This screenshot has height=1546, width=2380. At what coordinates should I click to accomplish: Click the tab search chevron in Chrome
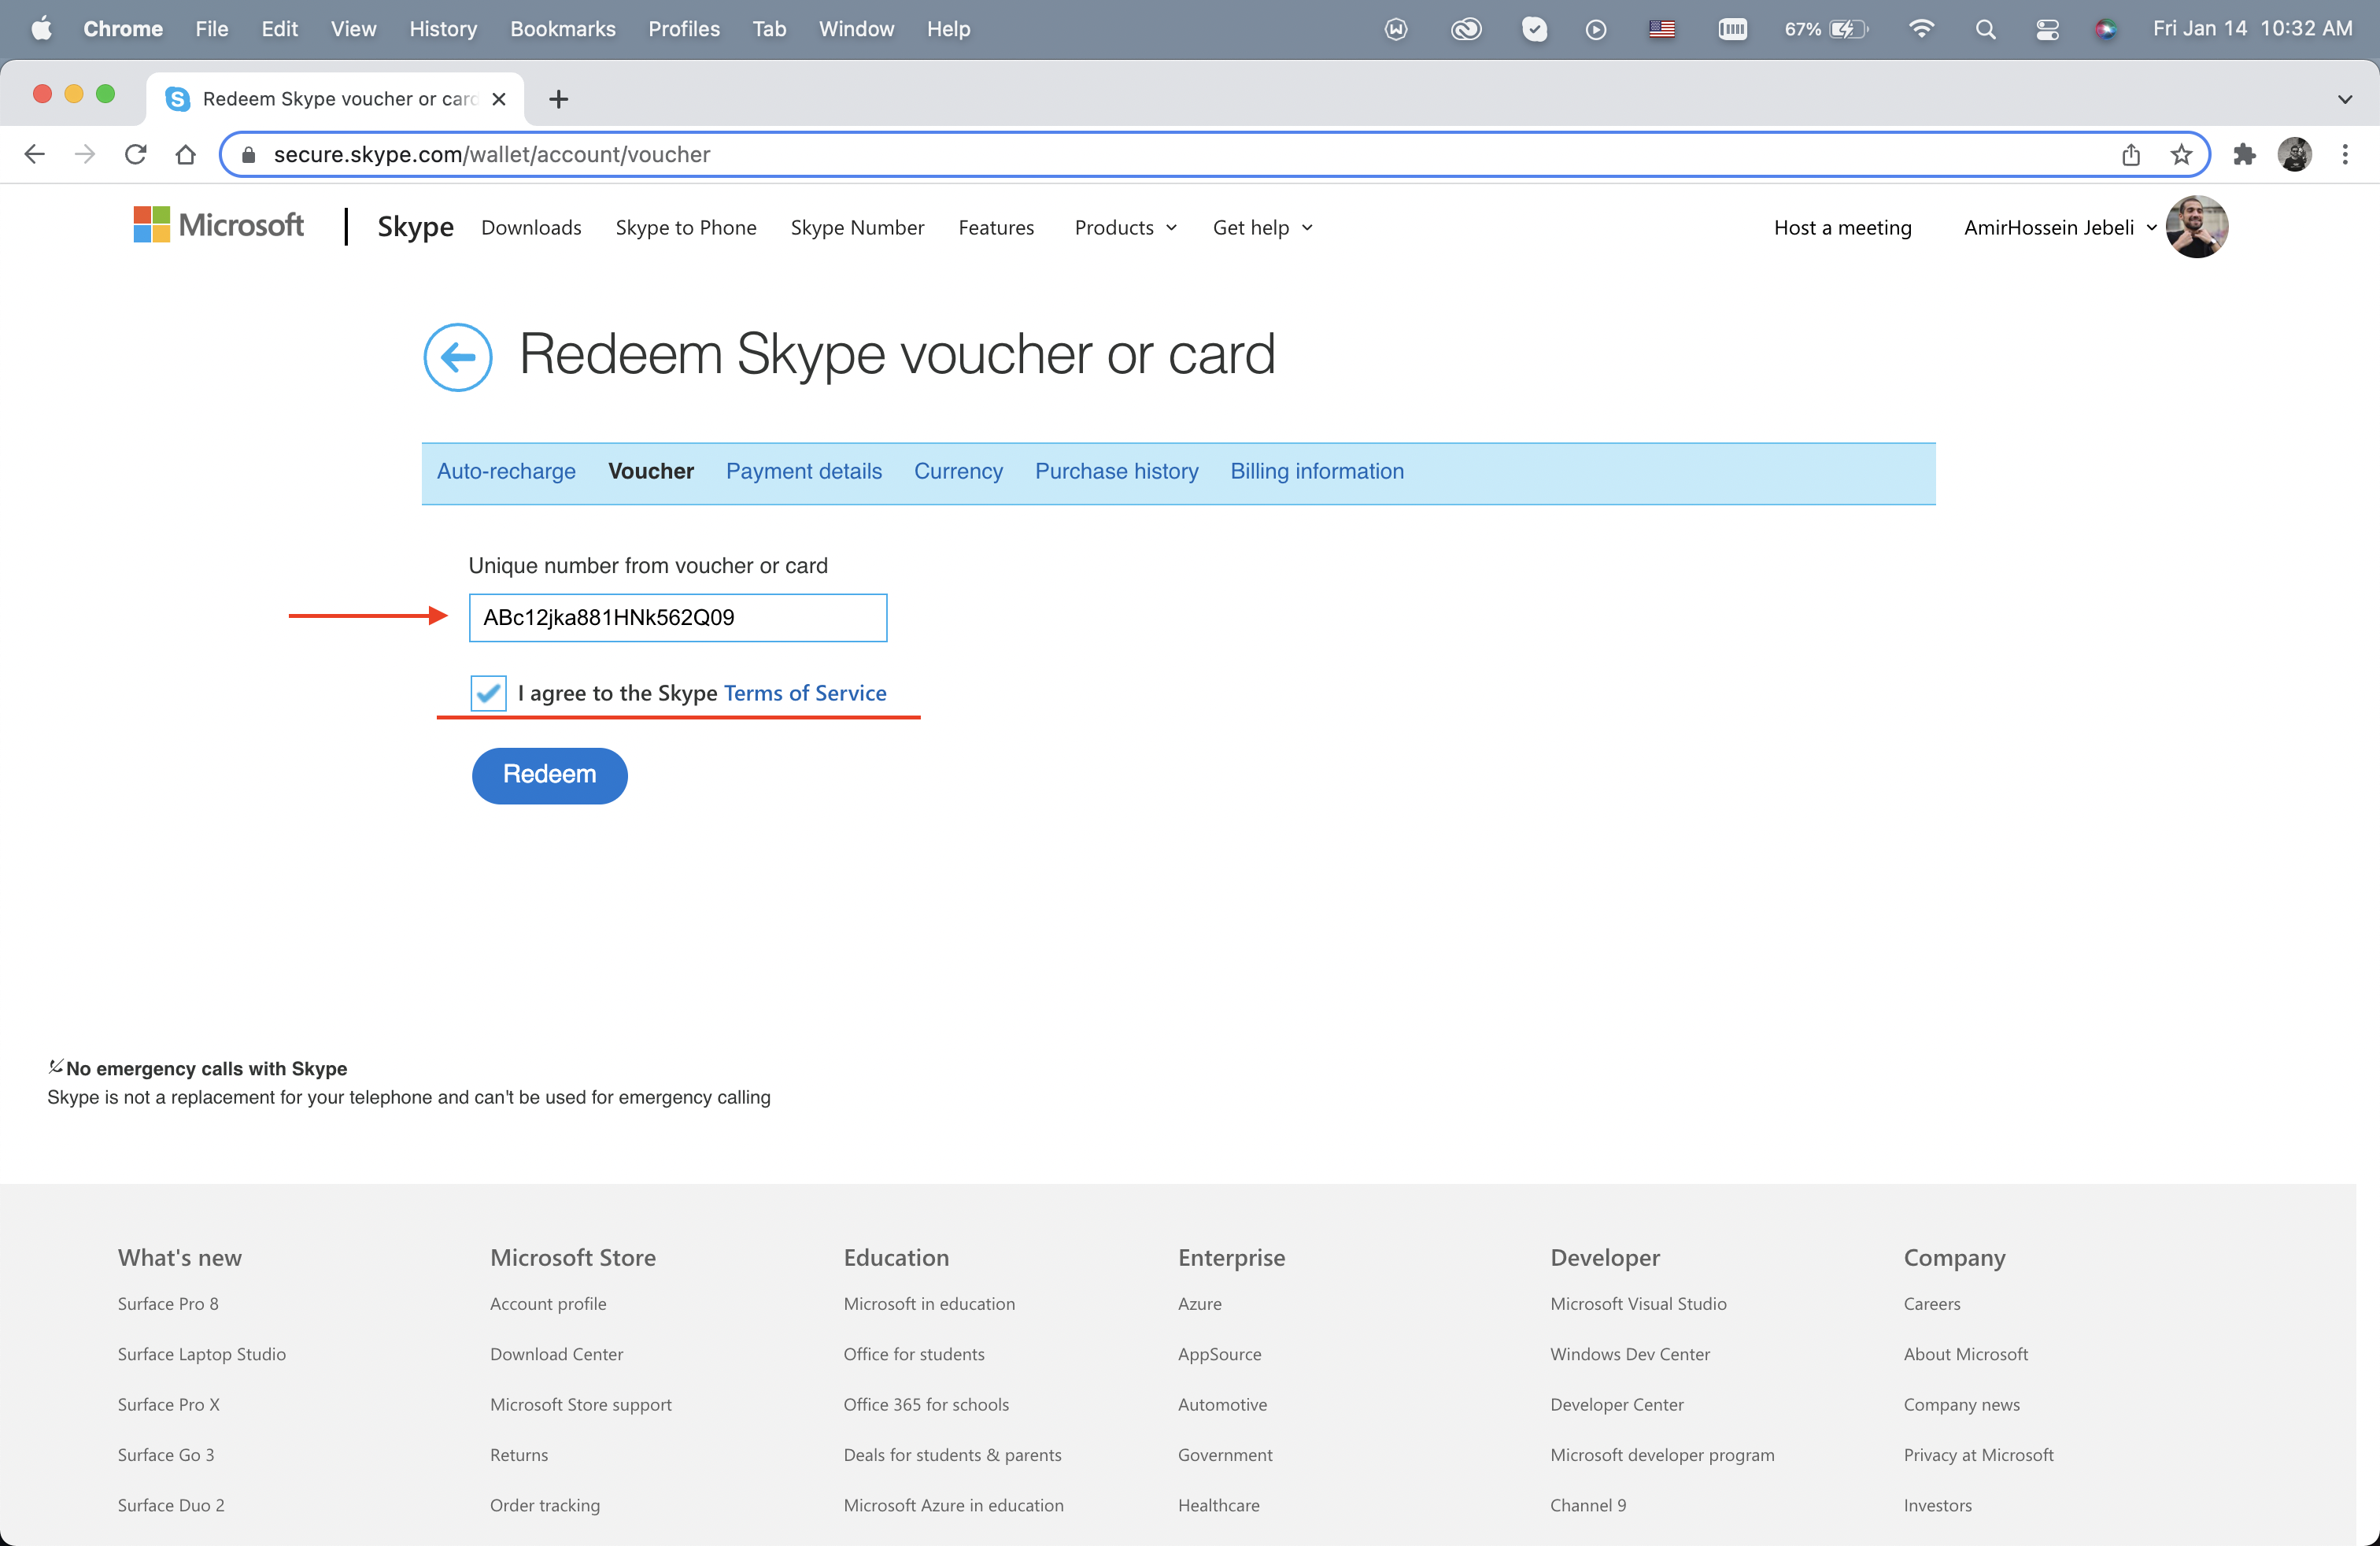click(x=2345, y=99)
